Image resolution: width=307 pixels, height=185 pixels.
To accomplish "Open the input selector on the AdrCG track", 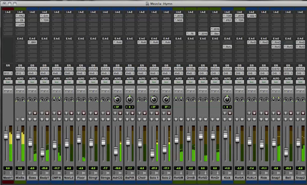I will point(117,69).
